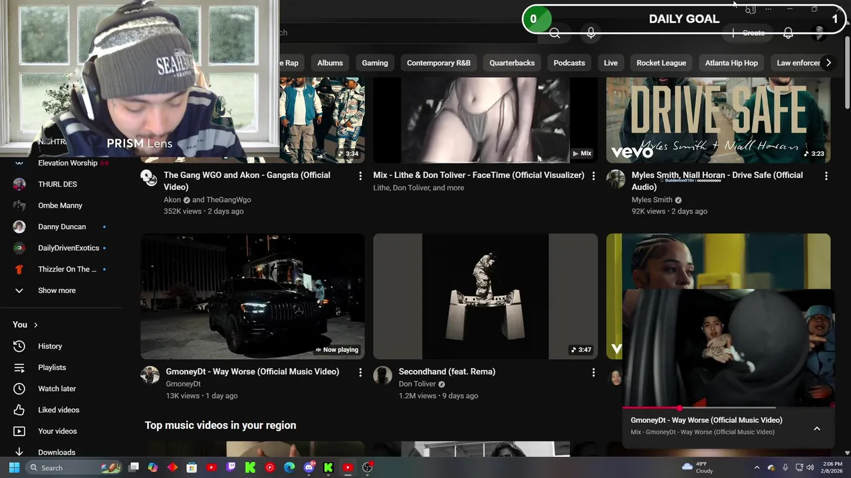
Task: Click the Downloads arrow icon
Action: (x=19, y=452)
